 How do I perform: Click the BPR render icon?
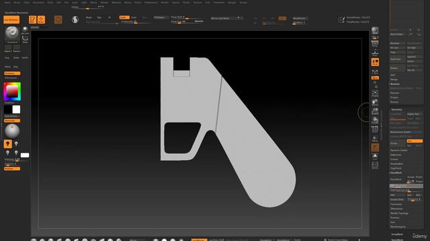(375, 30)
